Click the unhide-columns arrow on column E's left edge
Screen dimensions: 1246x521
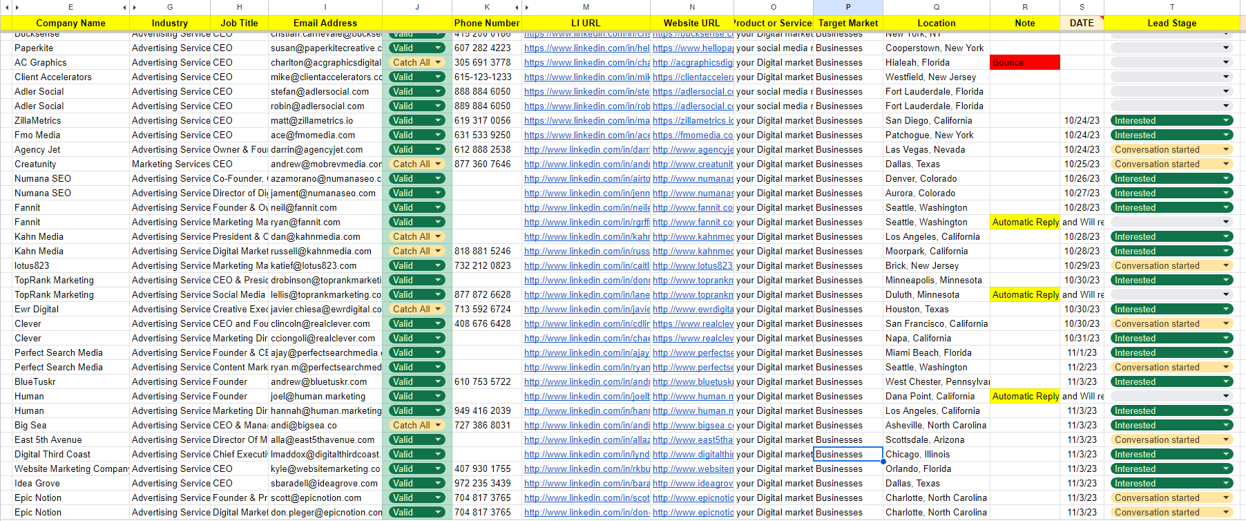17,7
